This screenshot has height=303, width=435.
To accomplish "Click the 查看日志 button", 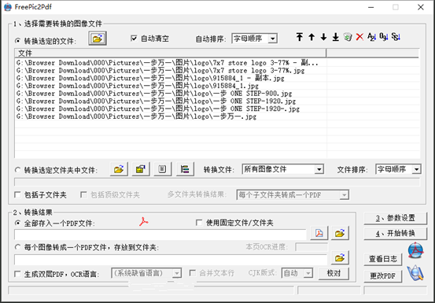I will click(383, 259).
